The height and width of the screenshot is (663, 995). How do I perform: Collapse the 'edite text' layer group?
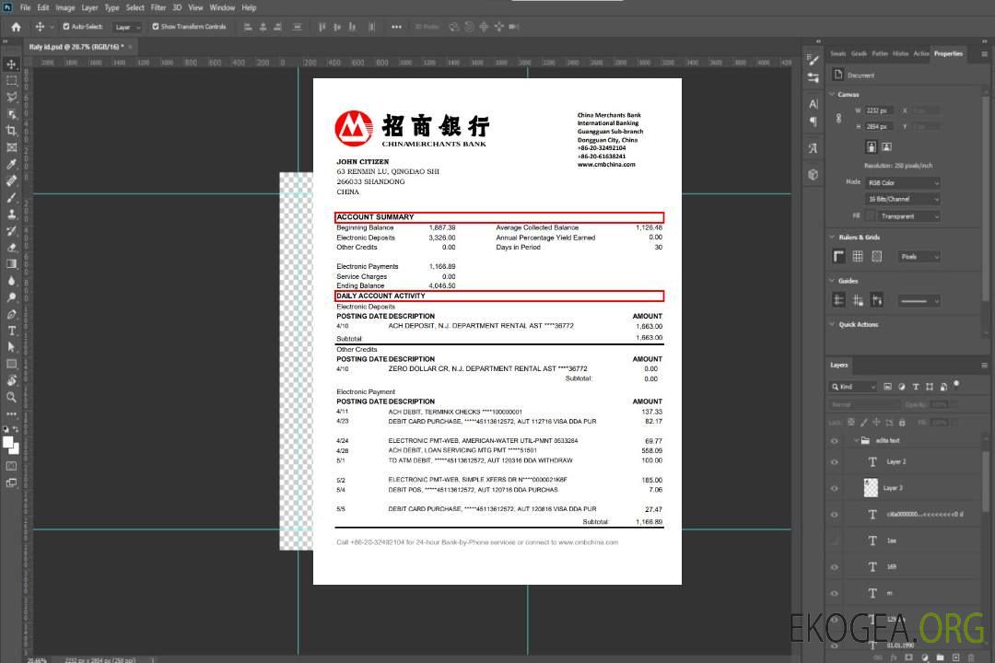[855, 441]
